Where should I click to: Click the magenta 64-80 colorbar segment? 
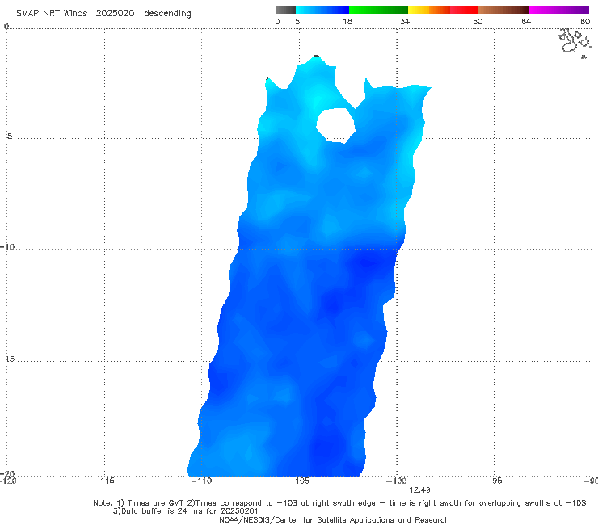559,10
